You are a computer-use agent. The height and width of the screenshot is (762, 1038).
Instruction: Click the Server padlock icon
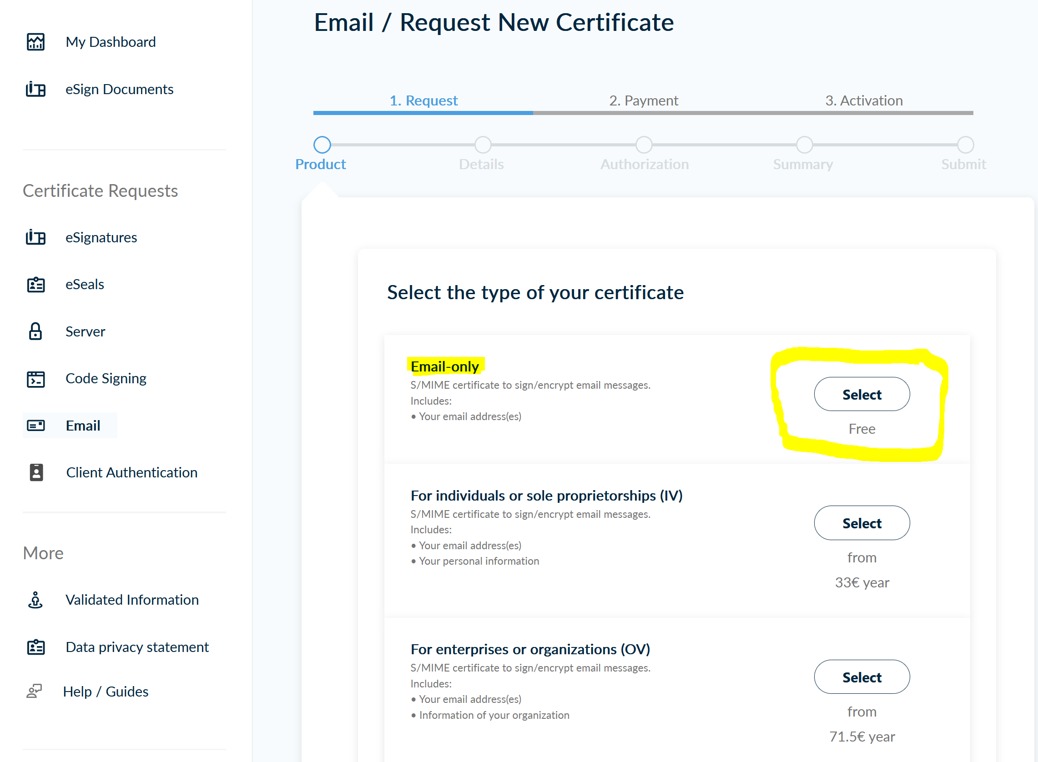pyautogui.click(x=35, y=331)
